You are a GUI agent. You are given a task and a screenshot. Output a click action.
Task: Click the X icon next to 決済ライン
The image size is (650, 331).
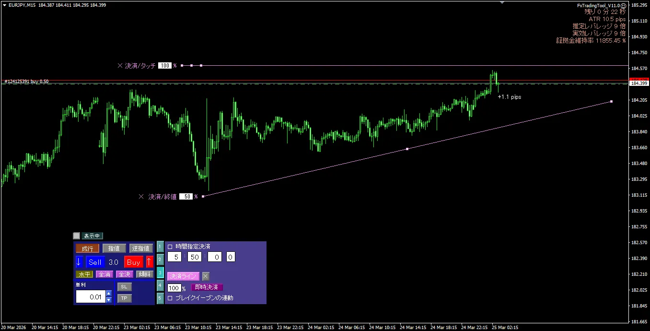[206, 276]
